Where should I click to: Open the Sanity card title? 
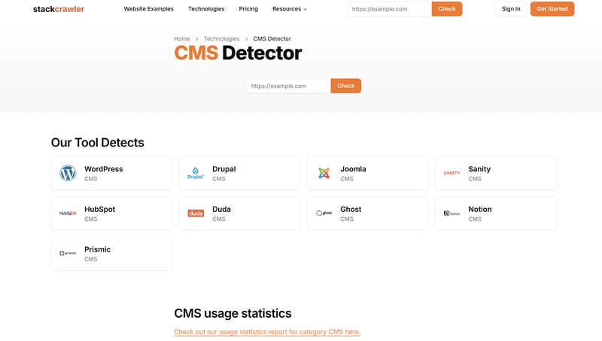(x=479, y=169)
